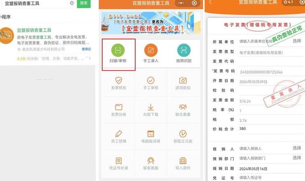Choose 报销人 via 选择 link
Screen dimensions: 305x181
pos(297,148)
